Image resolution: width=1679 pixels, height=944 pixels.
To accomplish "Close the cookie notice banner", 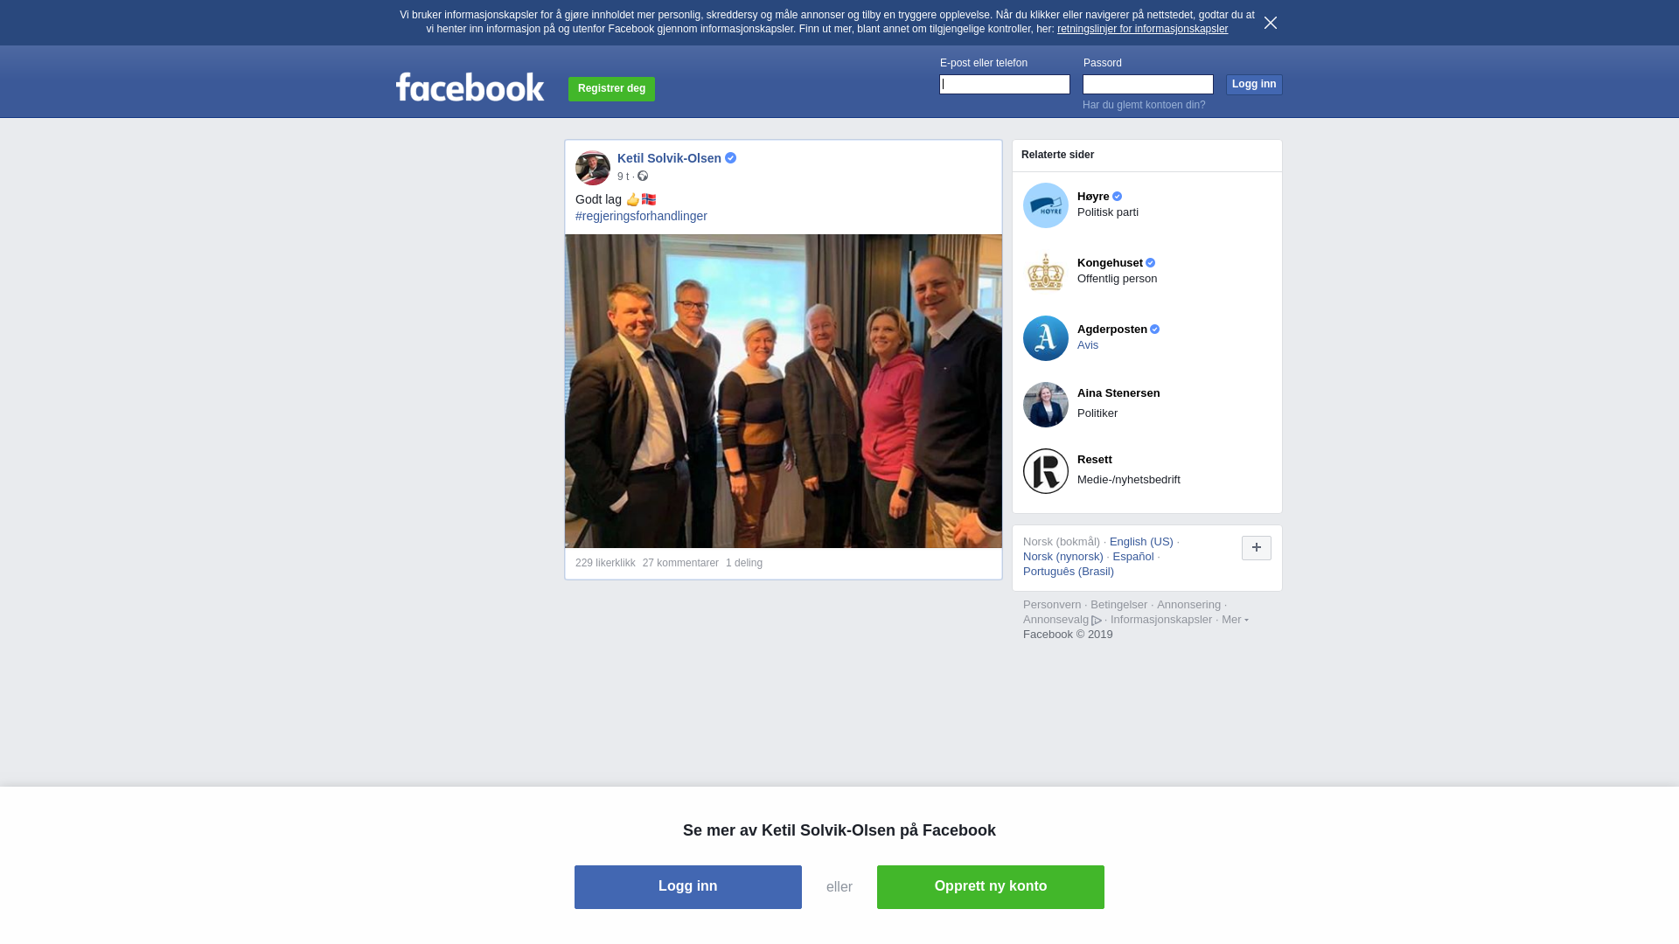I will coord(1271,23).
